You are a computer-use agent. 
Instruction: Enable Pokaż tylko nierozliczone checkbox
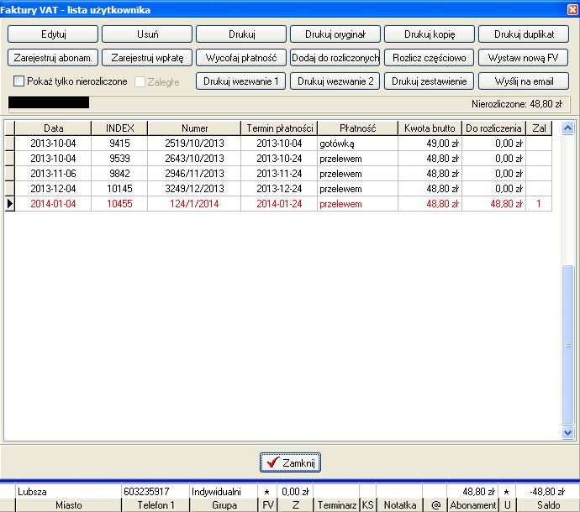coord(19,81)
